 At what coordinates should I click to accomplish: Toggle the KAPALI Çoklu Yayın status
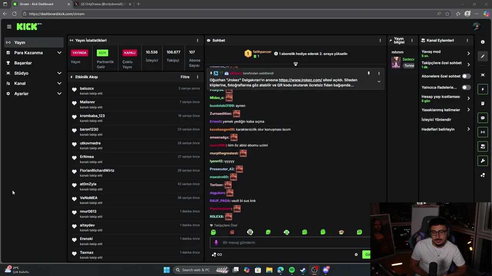coord(130,53)
